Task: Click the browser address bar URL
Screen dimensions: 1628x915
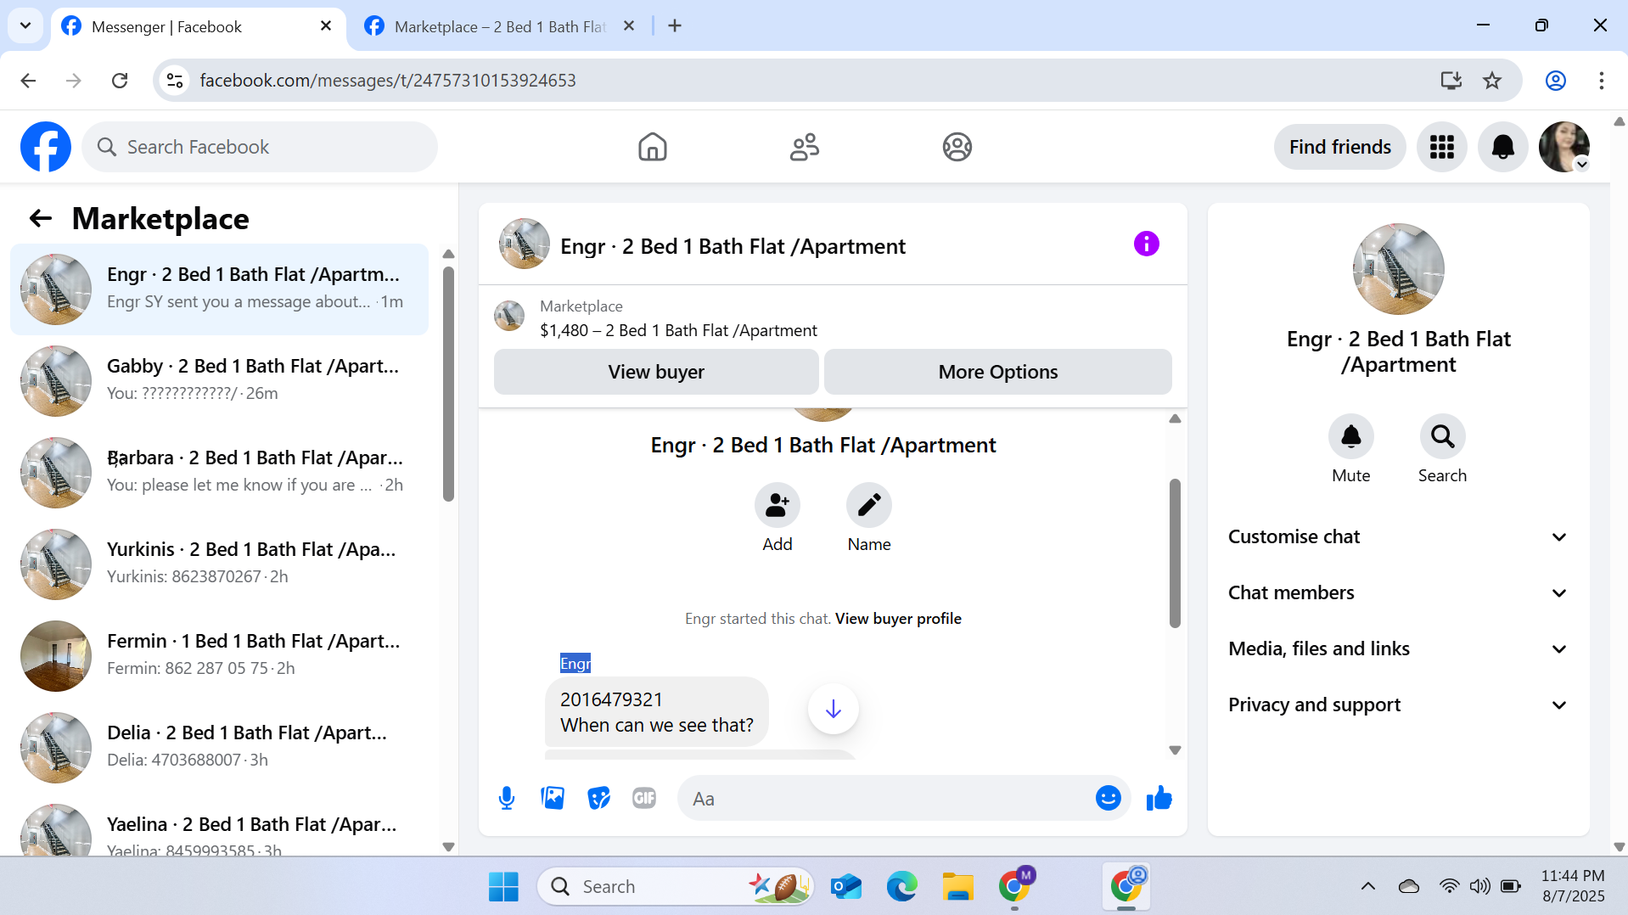Action: 387,81
